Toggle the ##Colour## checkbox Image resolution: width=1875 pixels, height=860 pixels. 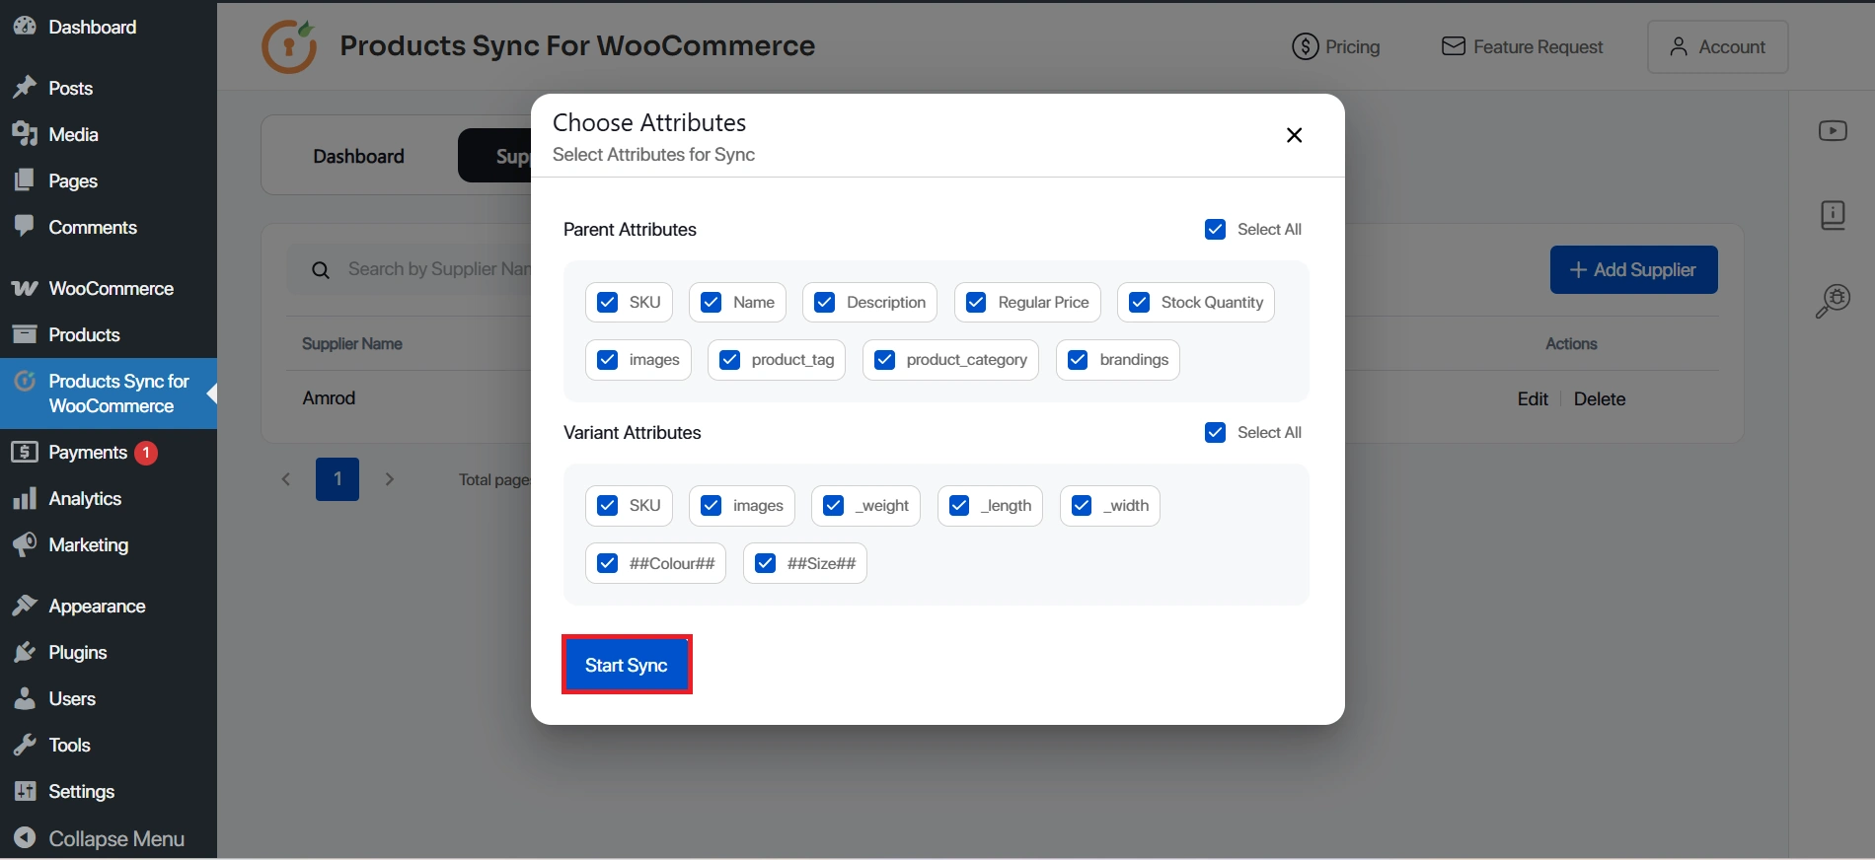[x=607, y=563]
